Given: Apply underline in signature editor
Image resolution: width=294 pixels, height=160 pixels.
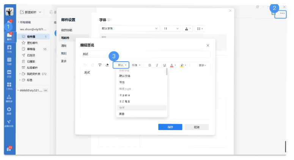Looking at the screenshot, I should [x=164, y=65].
